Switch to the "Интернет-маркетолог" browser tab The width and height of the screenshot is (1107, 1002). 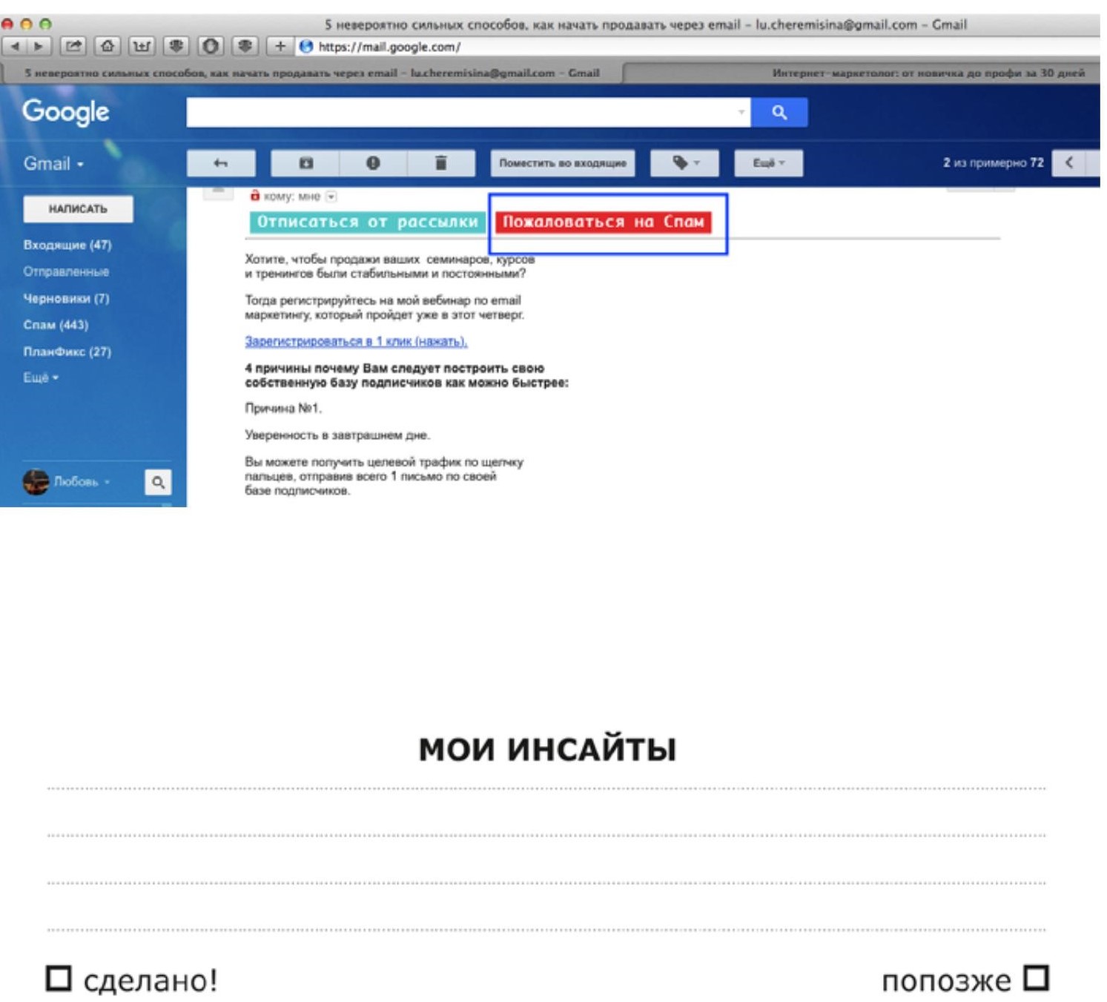pos(927,73)
